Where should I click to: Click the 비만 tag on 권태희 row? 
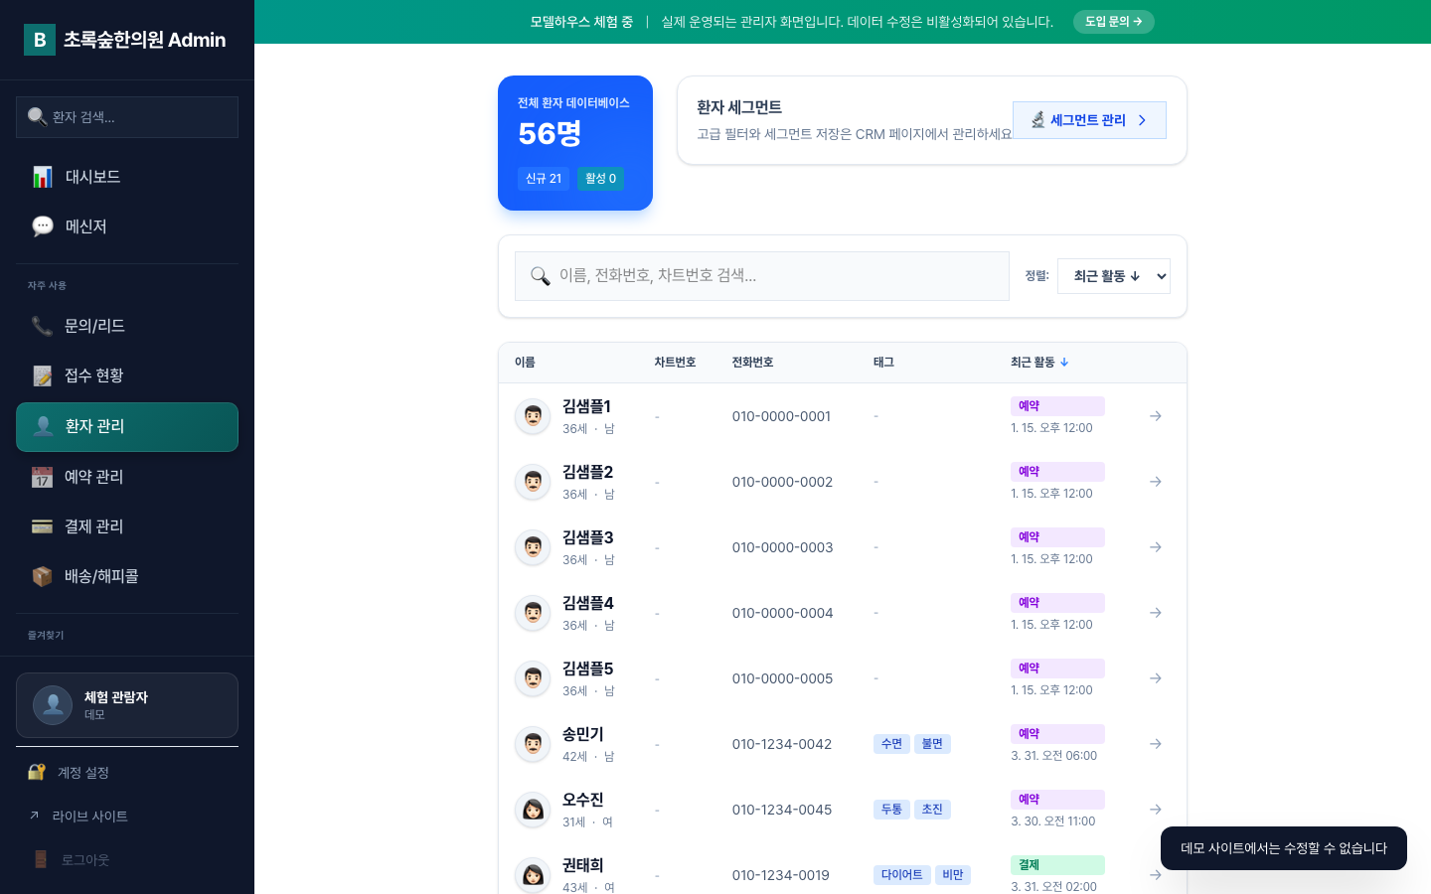(953, 875)
